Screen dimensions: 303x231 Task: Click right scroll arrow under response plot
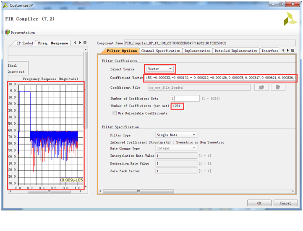tap(81, 192)
